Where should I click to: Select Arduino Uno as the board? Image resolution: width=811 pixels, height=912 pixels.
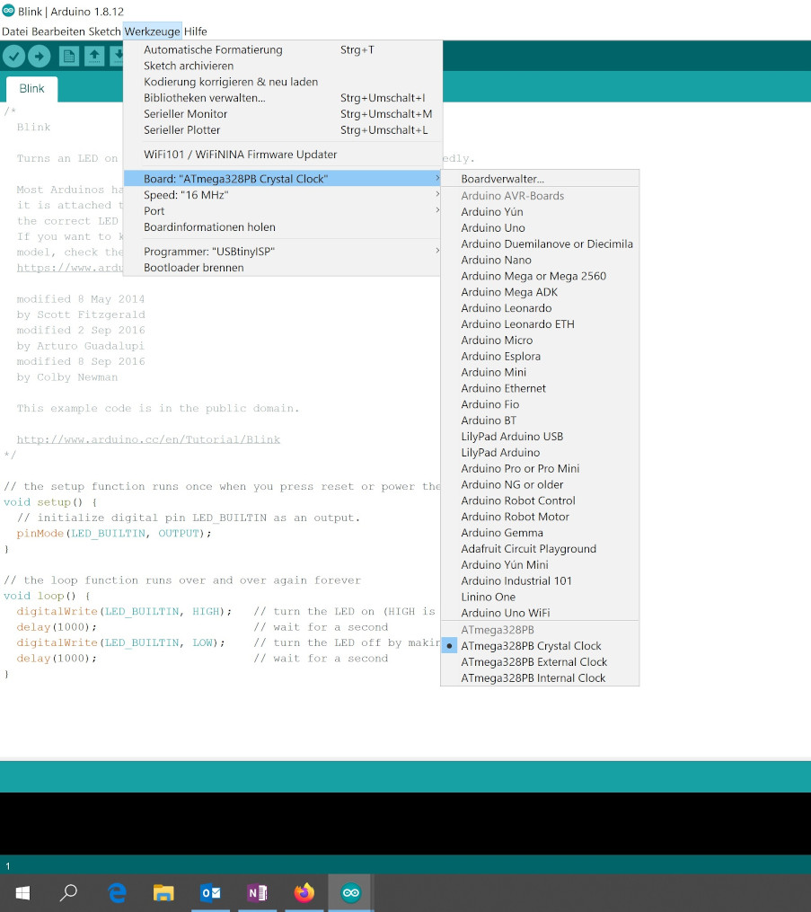click(x=493, y=227)
